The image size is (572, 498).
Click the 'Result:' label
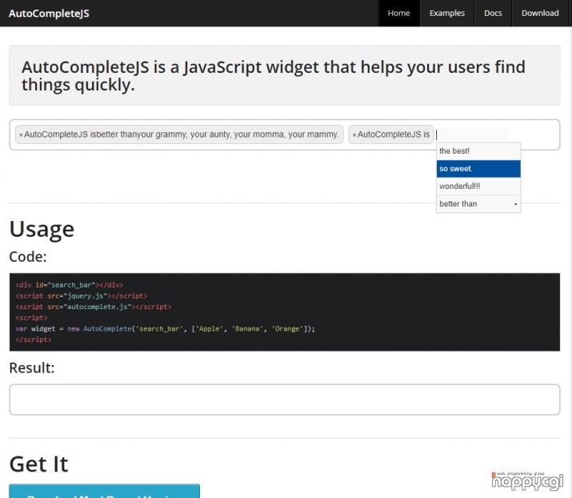pos(32,367)
